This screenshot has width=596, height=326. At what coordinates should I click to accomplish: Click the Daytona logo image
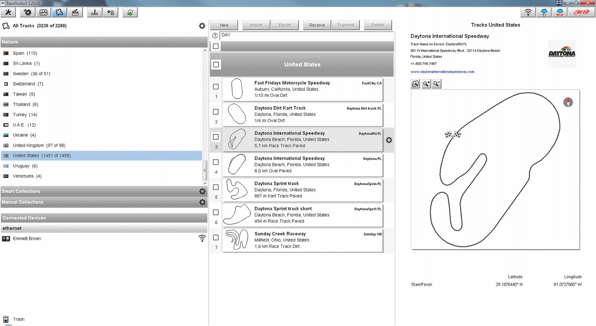[x=562, y=54]
